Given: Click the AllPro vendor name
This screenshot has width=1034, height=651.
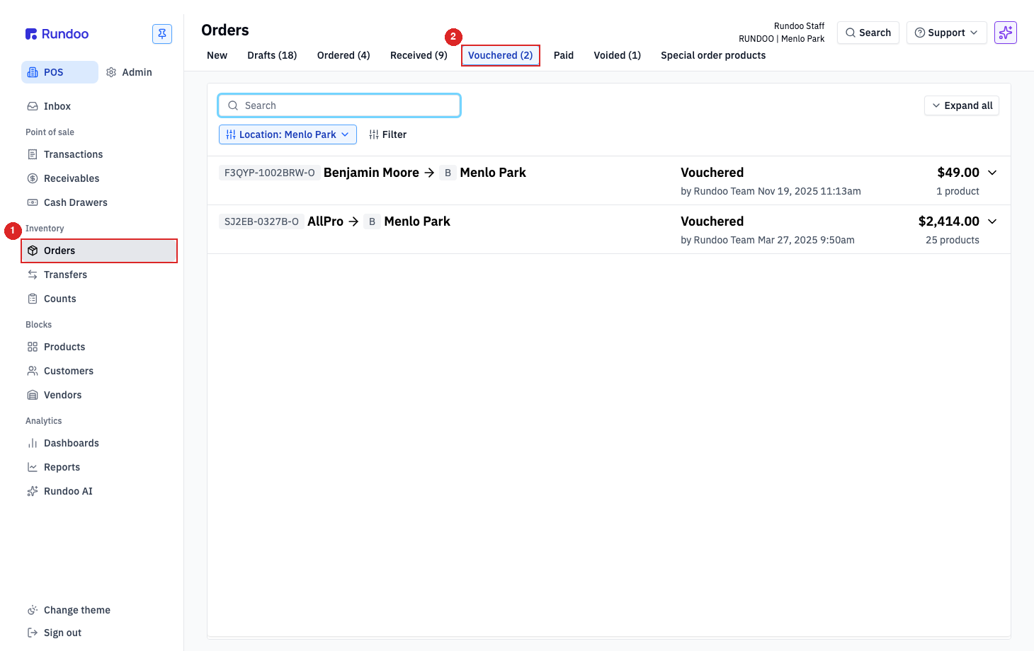Looking at the screenshot, I should [x=325, y=221].
